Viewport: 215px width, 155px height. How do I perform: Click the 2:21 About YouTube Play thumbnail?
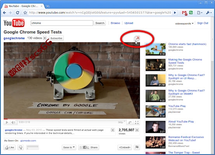click(x=156, y=127)
